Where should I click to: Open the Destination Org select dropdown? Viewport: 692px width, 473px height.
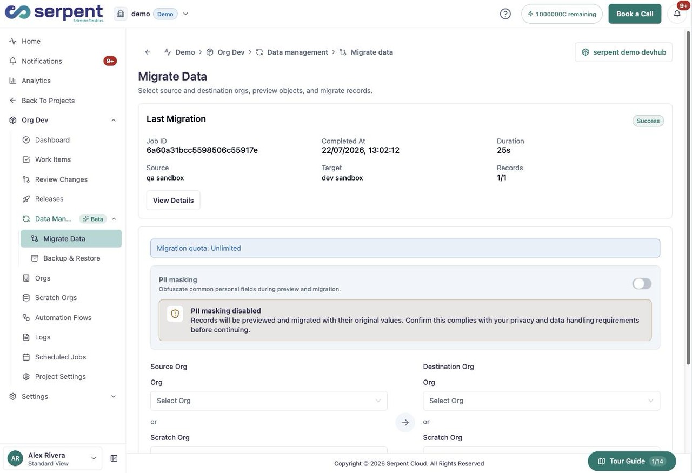pos(542,401)
